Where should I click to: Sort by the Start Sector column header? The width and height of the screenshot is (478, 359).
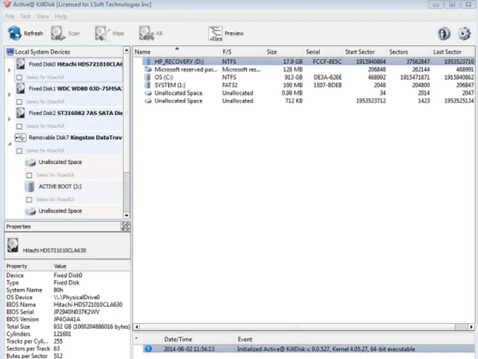(360, 52)
